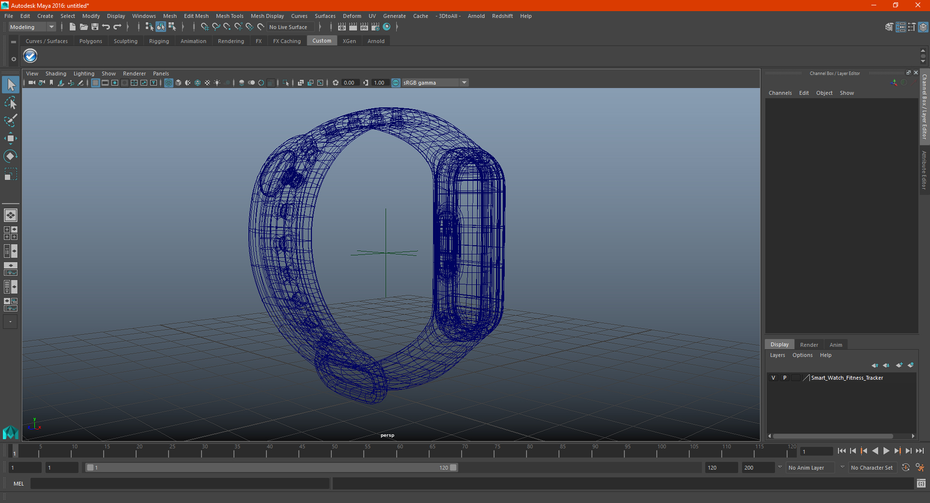Open animation preferences running-man icon

pyautogui.click(x=920, y=468)
